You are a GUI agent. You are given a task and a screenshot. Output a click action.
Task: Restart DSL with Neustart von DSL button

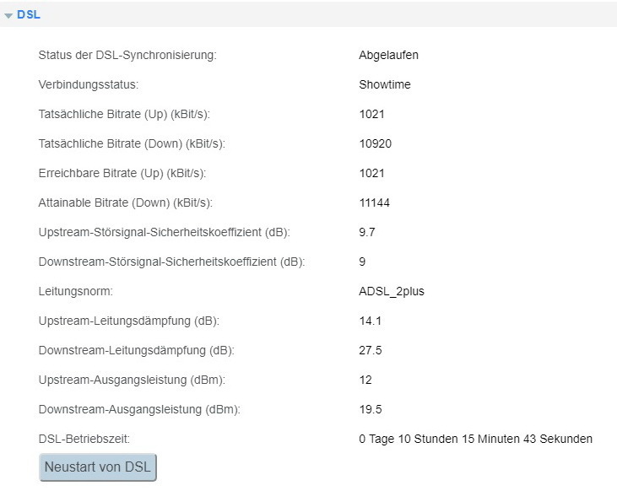pos(98,467)
